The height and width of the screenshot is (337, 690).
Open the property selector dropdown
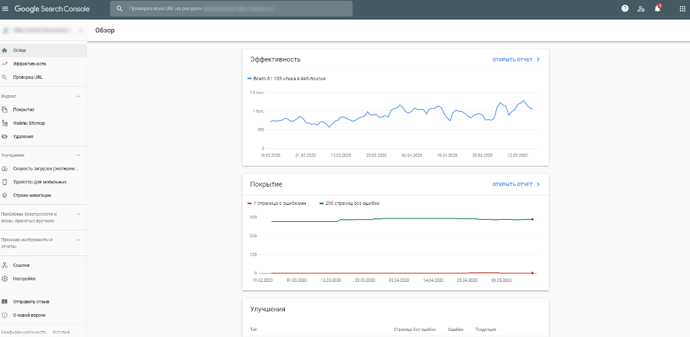(43, 30)
